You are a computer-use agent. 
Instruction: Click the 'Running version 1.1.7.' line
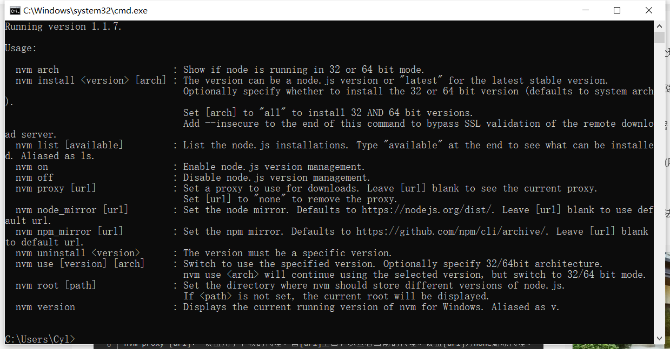point(63,26)
